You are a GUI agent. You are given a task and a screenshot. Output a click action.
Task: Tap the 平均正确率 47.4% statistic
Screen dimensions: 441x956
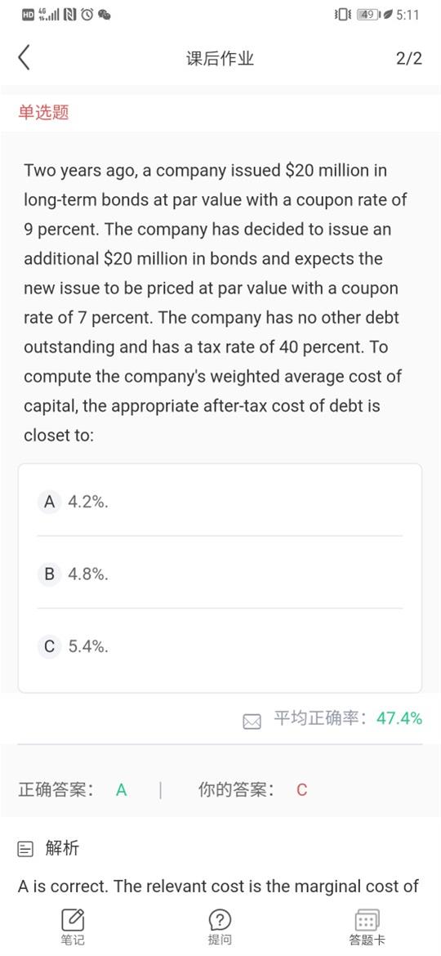click(348, 718)
